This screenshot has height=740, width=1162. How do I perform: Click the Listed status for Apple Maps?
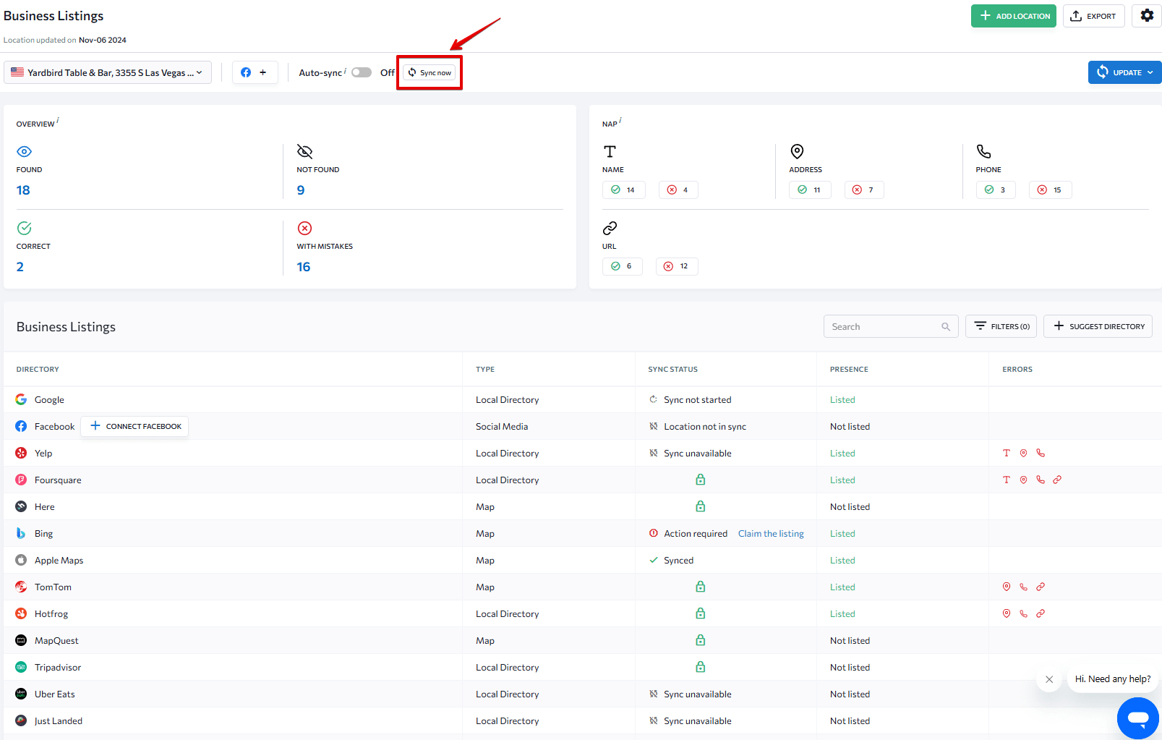pyautogui.click(x=842, y=561)
